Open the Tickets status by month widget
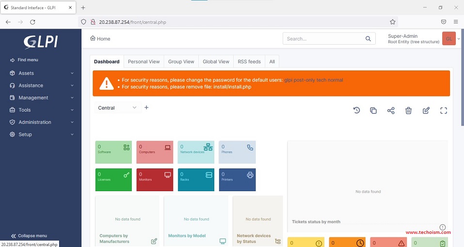Image resolution: width=464 pixels, height=247 pixels. coord(368,186)
